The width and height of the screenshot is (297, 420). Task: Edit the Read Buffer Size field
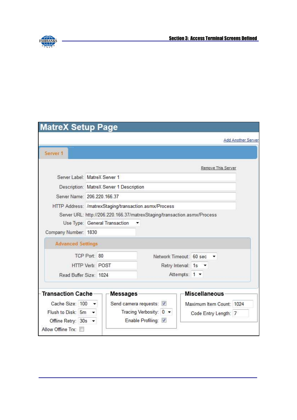click(117, 275)
